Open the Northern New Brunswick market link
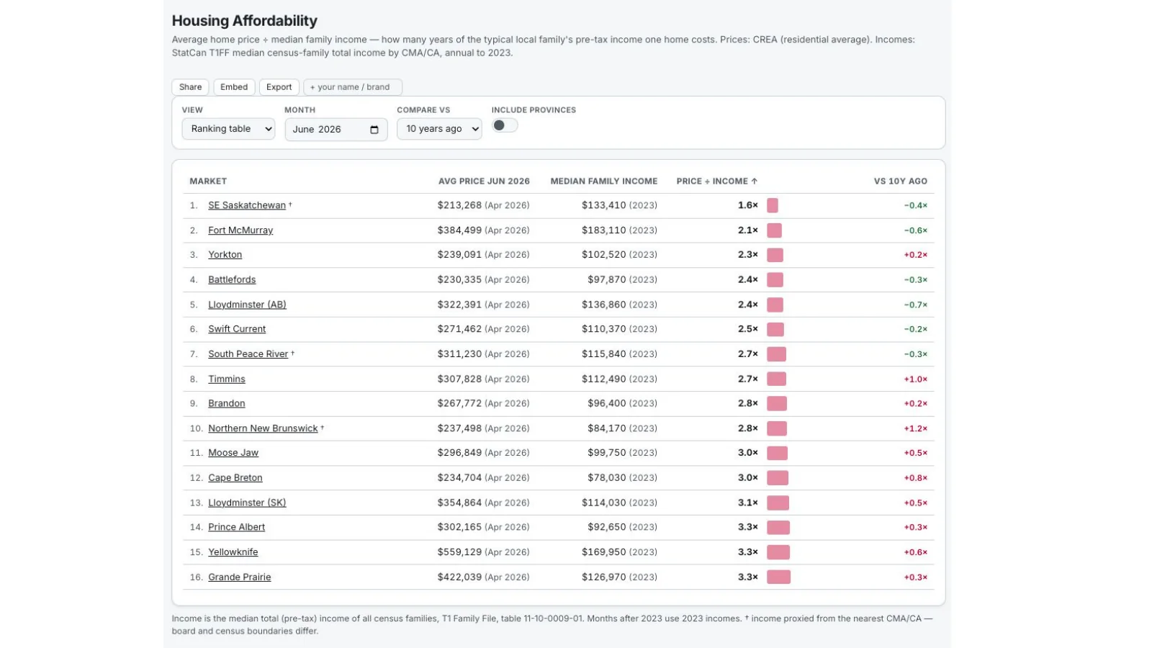 (x=263, y=428)
